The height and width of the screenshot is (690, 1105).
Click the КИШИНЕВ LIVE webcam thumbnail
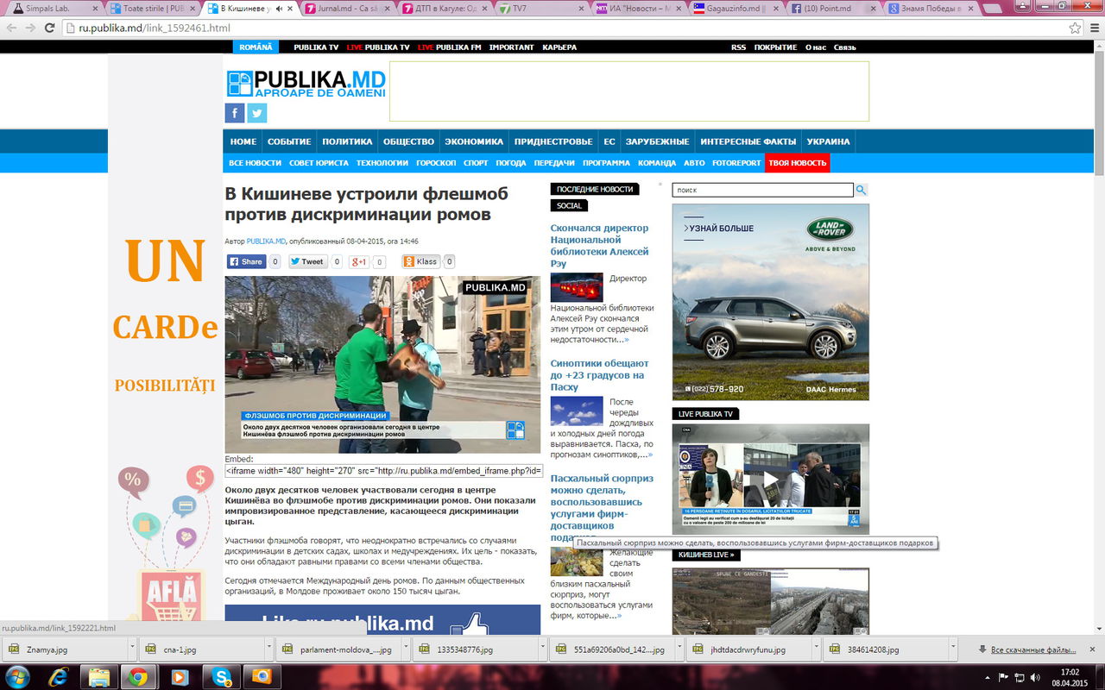pos(771,601)
